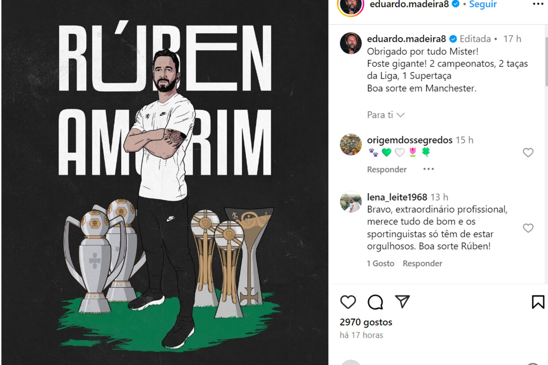The height and width of the screenshot is (365, 548).
Task: Open the Rúben Amorim post image
Action: click(165, 182)
